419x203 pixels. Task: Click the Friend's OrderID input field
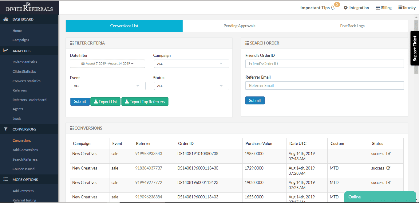[x=324, y=64]
